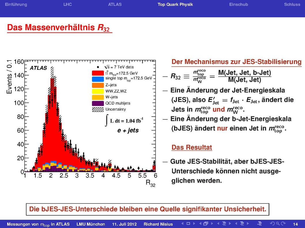305x228 pixels.
Task: Click the author name Richard Nisius
Action: point(158,224)
